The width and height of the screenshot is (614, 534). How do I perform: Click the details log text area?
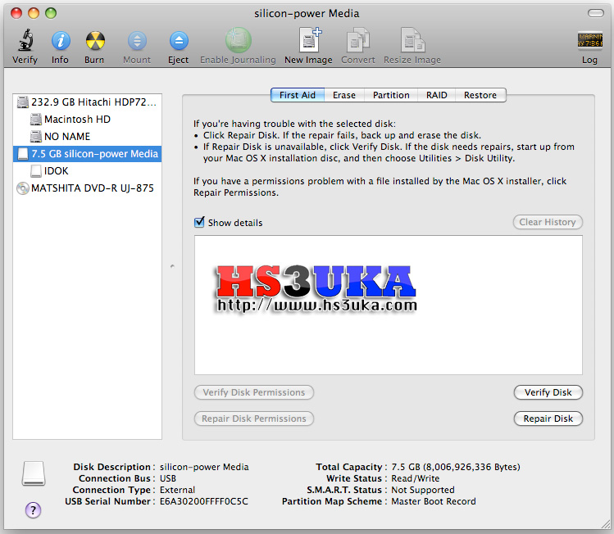coord(389,305)
